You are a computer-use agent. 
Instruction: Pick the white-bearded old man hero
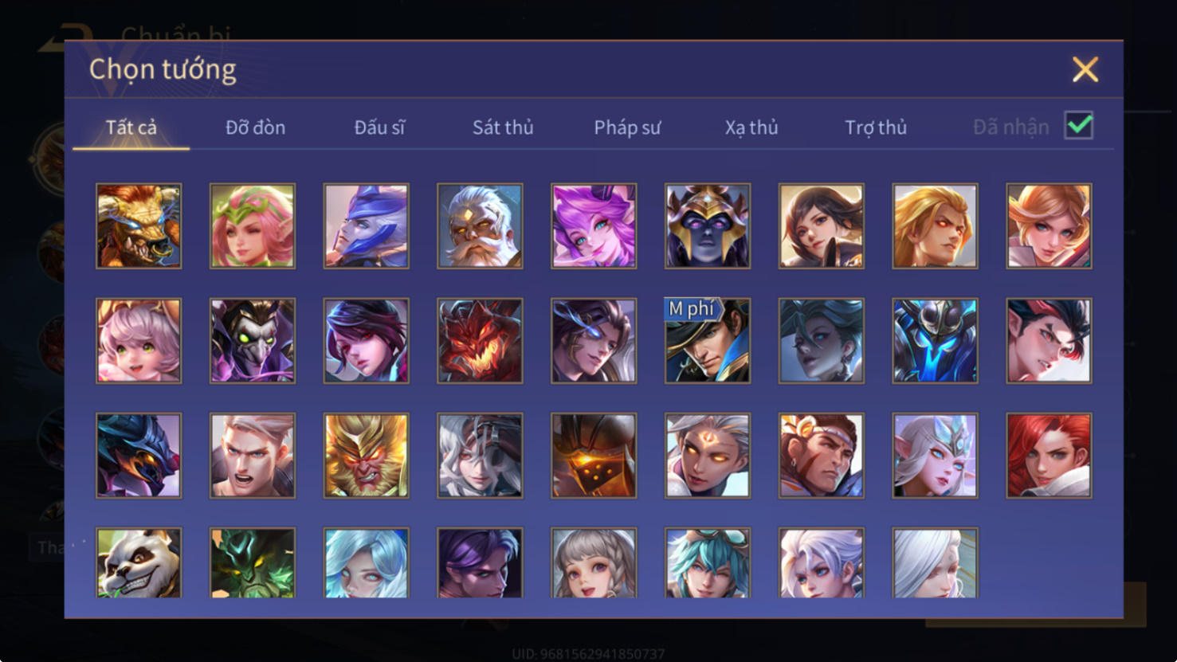click(x=480, y=226)
